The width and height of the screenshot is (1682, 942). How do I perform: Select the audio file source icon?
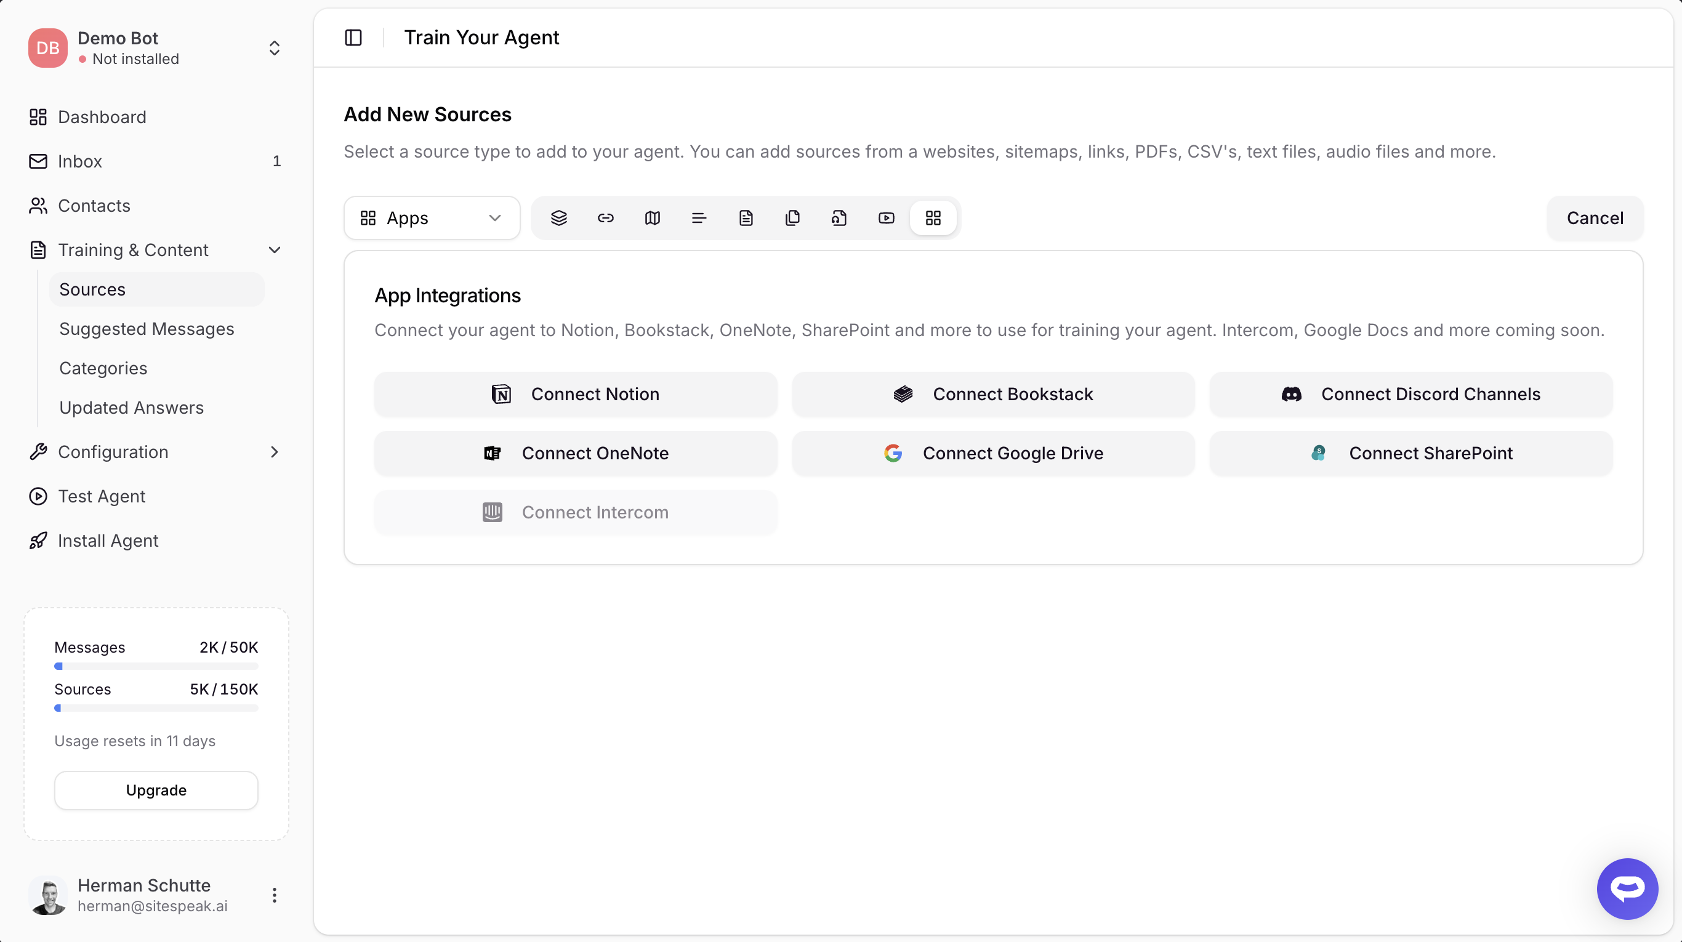pos(840,218)
